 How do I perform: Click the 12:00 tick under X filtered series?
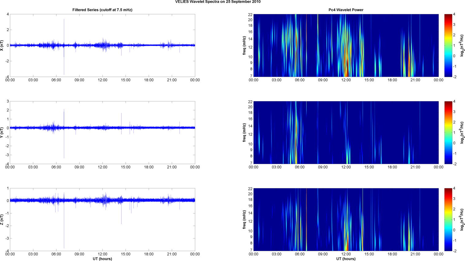(x=103, y=80)
